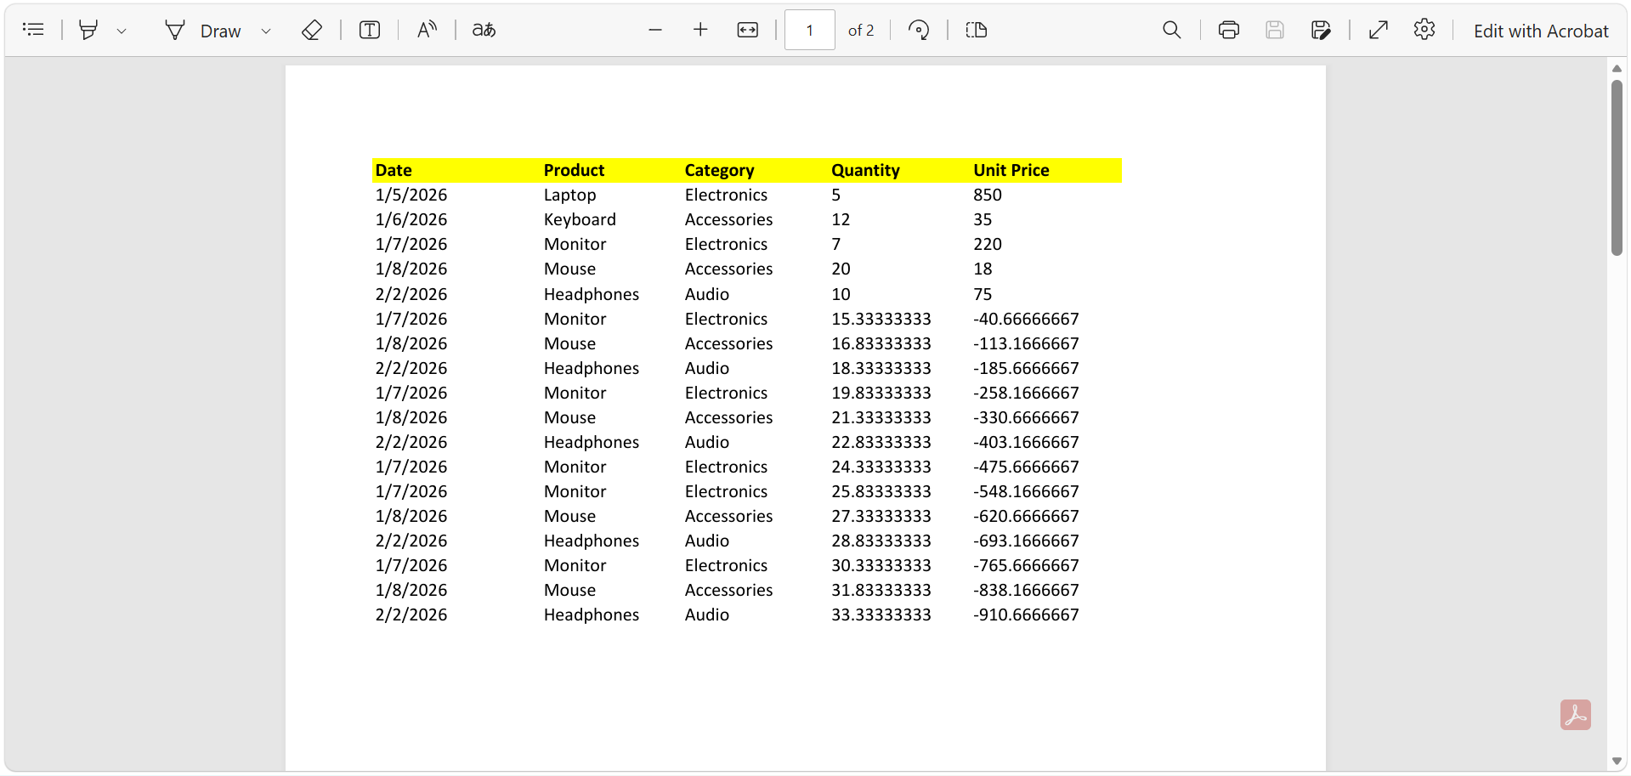Image resolution: width=1631 pixels, height=776 pixels.
Task: Select the Highlight tool
Action: point(88,30)
